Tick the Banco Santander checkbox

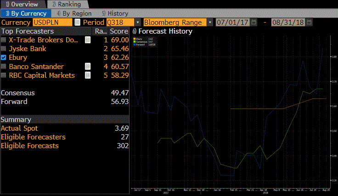tap(4, 67)
